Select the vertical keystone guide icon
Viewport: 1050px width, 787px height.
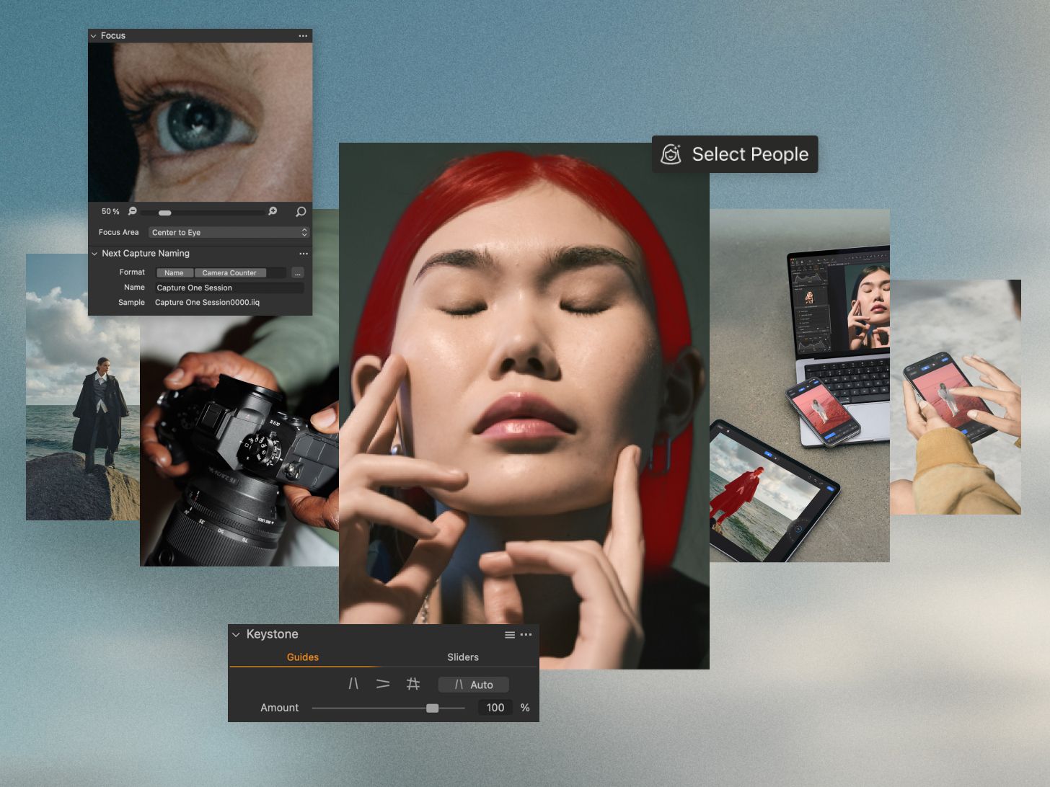353,684
